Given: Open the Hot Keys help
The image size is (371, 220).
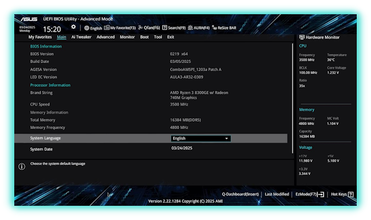Looking at the screenshot, I should [x=342, y=194].
